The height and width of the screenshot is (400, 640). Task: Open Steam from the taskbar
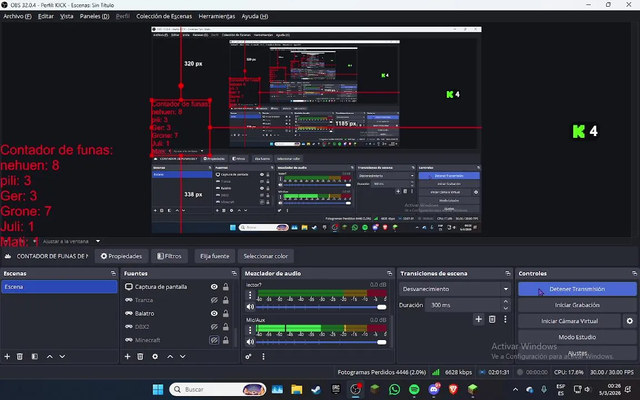pyautogui.click(x=316, y=389)
